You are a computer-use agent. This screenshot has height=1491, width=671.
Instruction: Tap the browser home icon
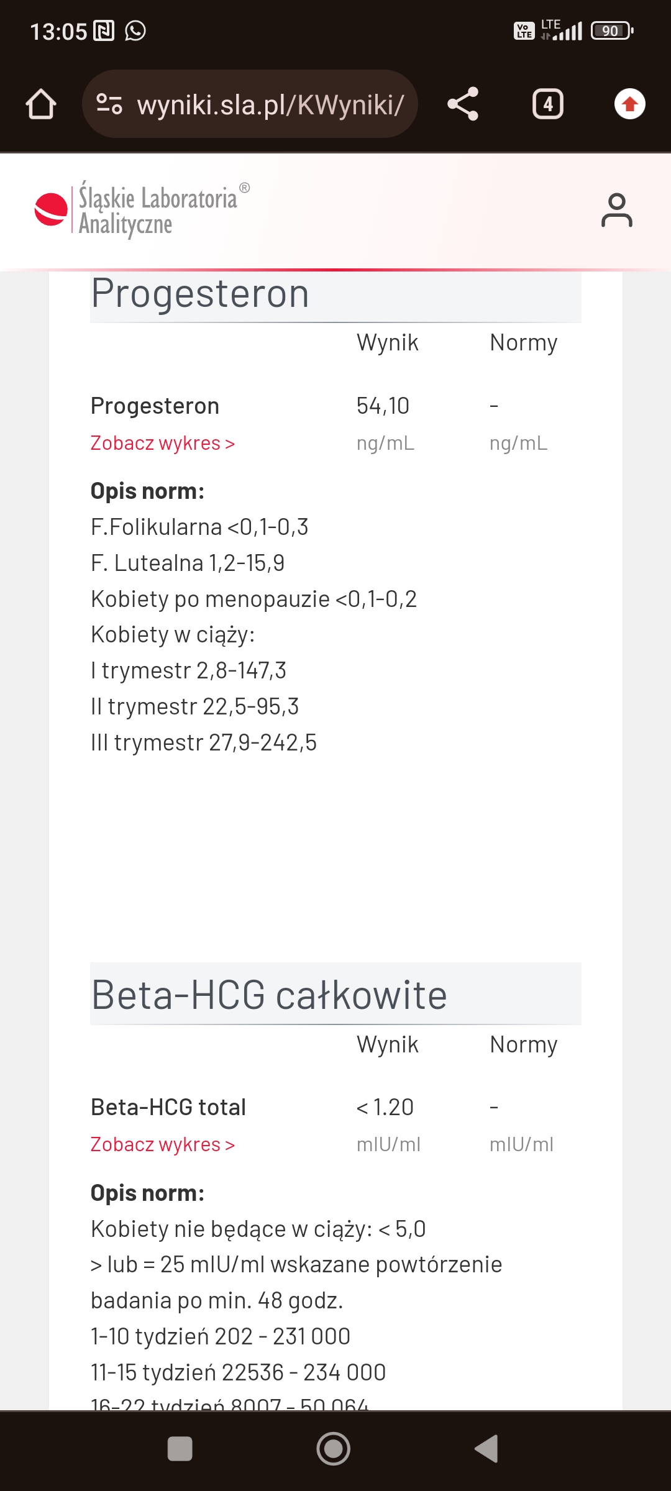41,104
